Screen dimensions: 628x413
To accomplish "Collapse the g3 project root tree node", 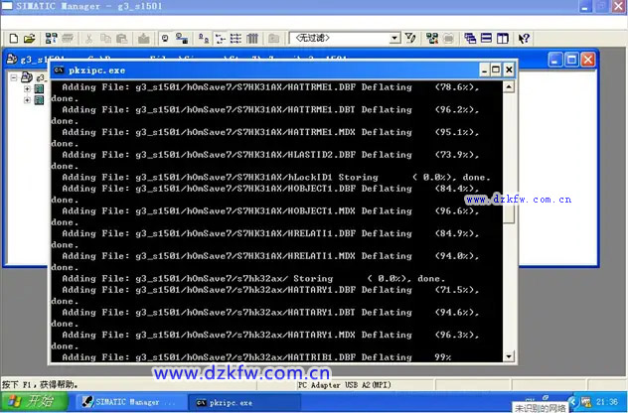I will click(14, 77).
